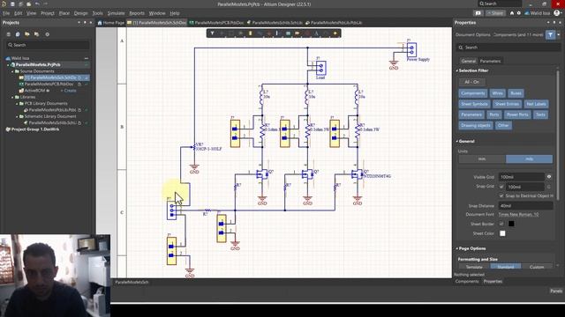Toggle the Sheet Border checkbox

[501, 224]
